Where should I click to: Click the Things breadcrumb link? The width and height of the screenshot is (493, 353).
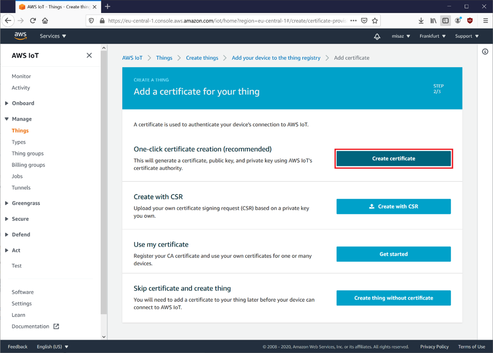[164, 58]
